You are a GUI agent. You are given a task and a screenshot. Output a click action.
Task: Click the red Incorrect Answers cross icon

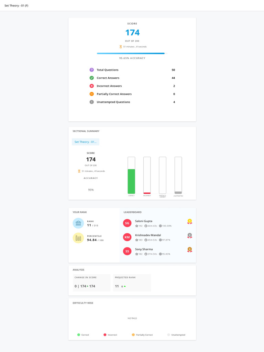coord(91,86)
